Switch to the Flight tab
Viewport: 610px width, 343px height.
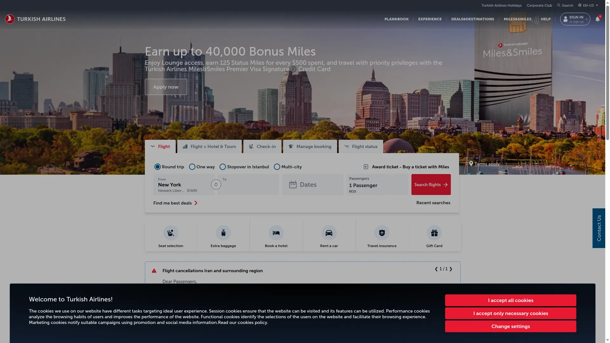(x=160, y=146)
